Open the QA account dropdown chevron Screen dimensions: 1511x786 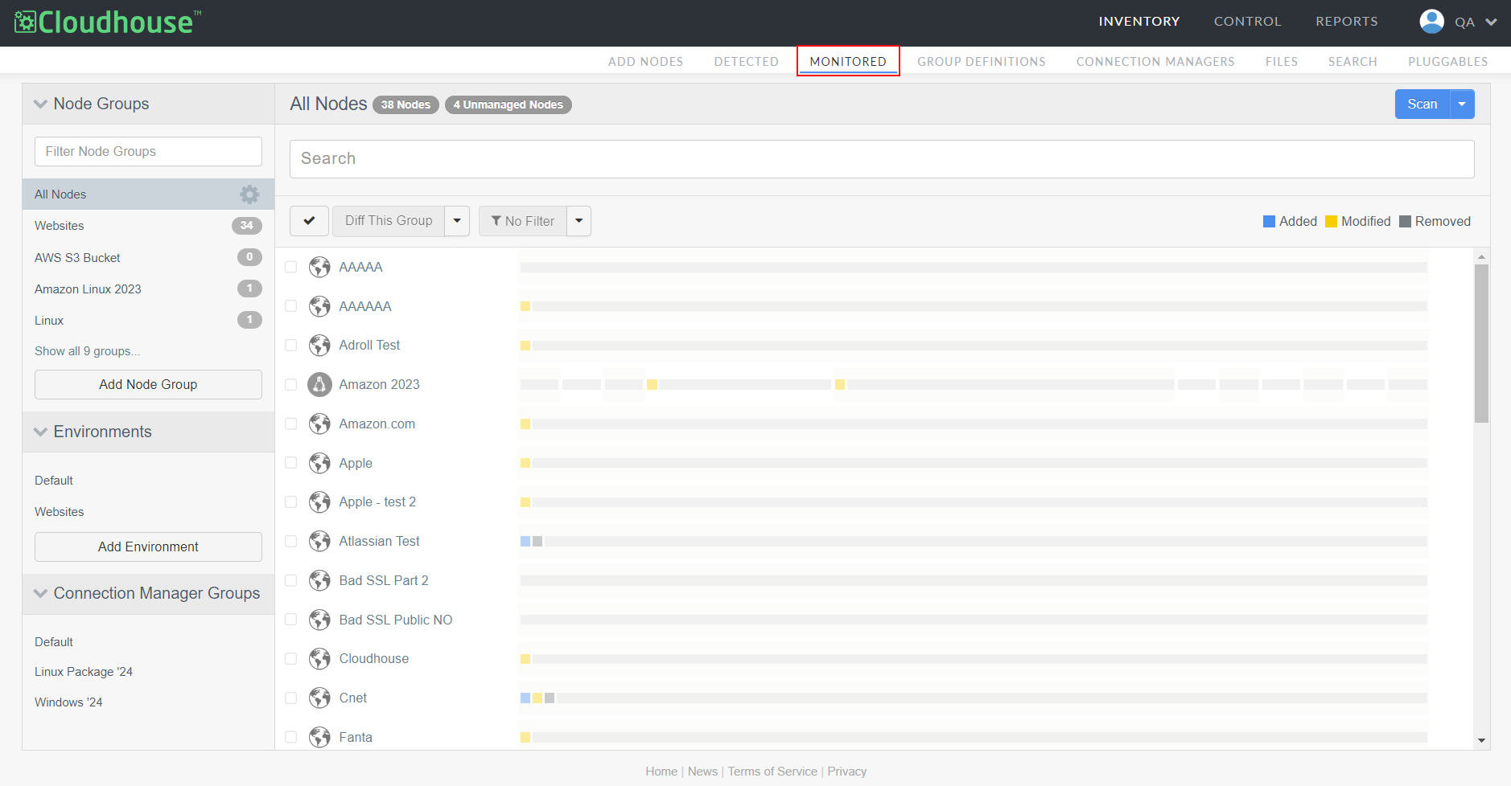pos(1491,22)
